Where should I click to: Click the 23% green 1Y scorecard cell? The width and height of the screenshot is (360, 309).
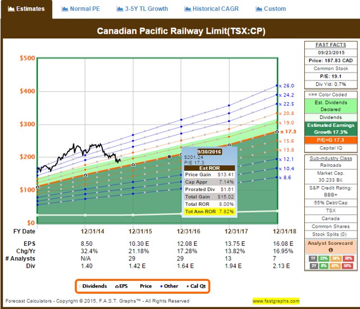click(324, 258)
